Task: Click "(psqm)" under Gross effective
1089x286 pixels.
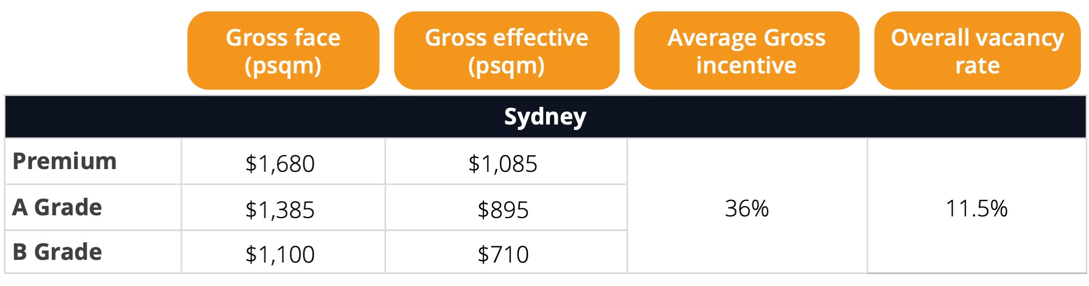Action: click(x=506, y=66)
